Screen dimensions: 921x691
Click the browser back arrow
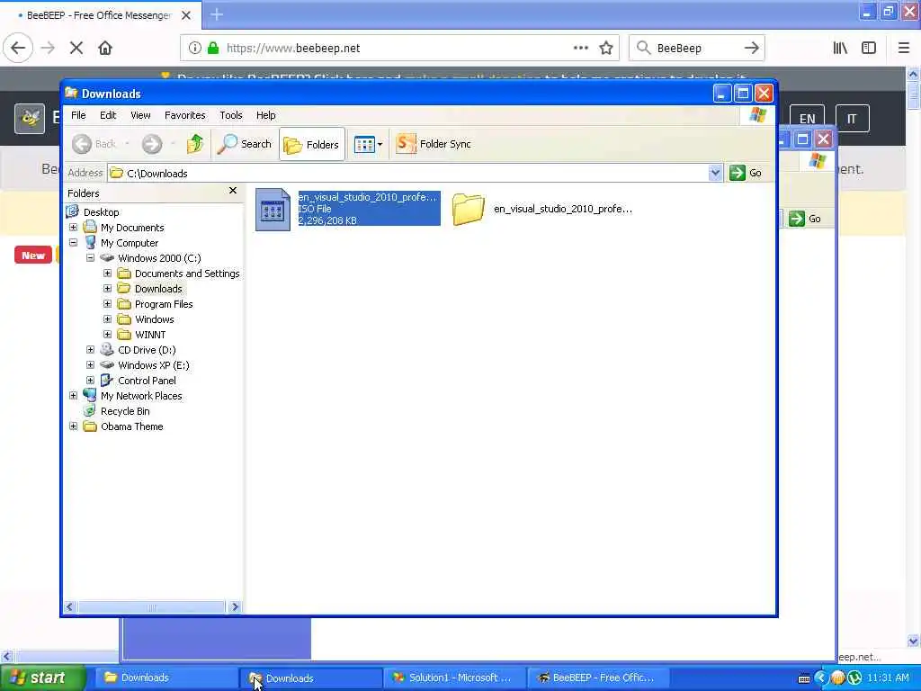[18, 49]
